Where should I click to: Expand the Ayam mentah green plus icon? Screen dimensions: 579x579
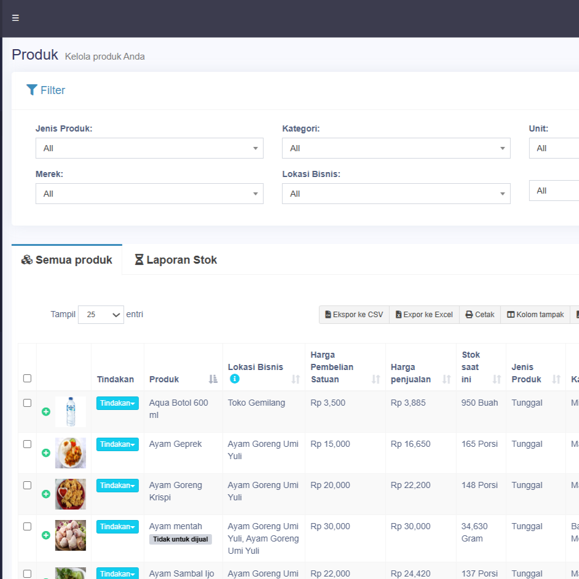pyautogui.click(x=45, y=535)
